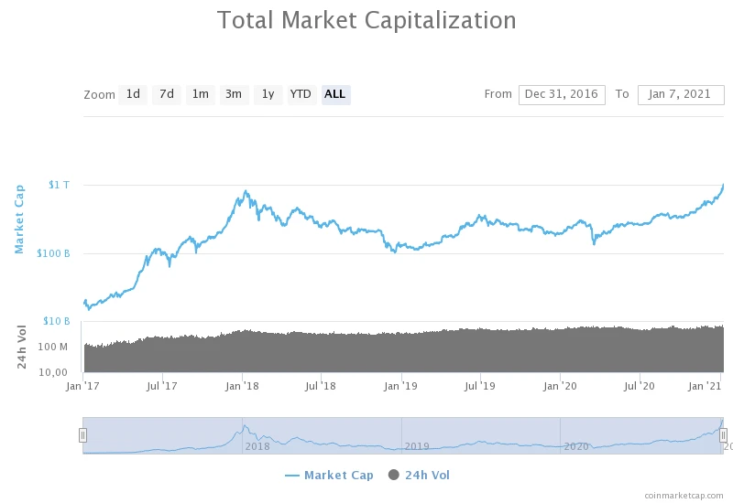The width and height of the screenshot is (733, 503).
Task: Select the YTD zoom option
Action: pyautogui.click(x=301, y=94)
